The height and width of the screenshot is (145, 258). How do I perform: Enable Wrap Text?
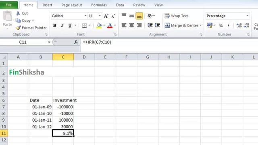coord(176,16)
